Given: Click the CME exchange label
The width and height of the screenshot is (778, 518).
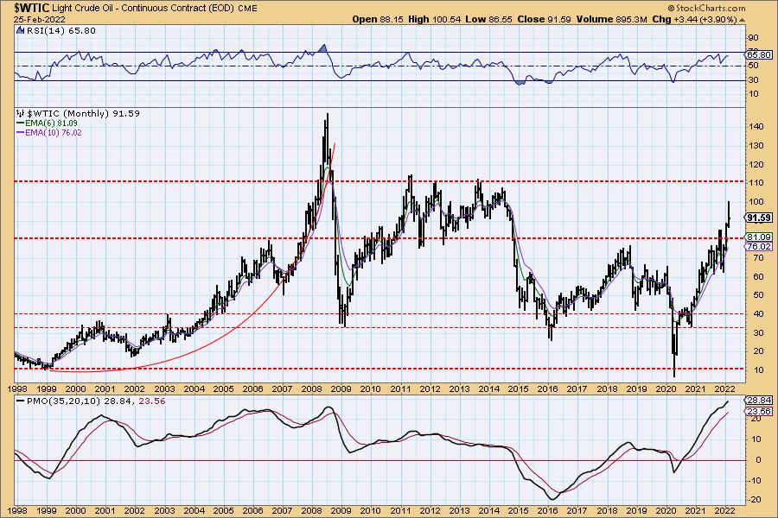Looking at the screenshot, I should (247, 9).
